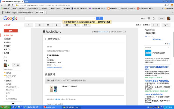Archive this email
Screen dimensions: 174x109
pyautogui.click(x=39, y=25)
